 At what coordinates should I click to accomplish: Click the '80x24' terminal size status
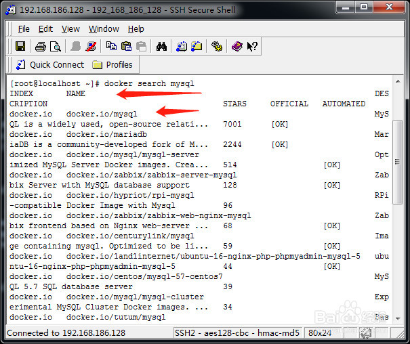(320, 332)
